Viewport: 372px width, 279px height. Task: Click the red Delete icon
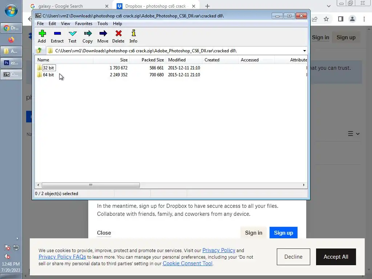pos(118,37)
